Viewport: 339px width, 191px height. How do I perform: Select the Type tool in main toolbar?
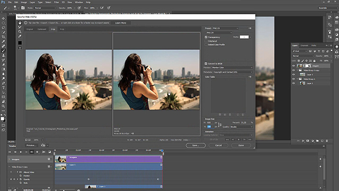3,88
